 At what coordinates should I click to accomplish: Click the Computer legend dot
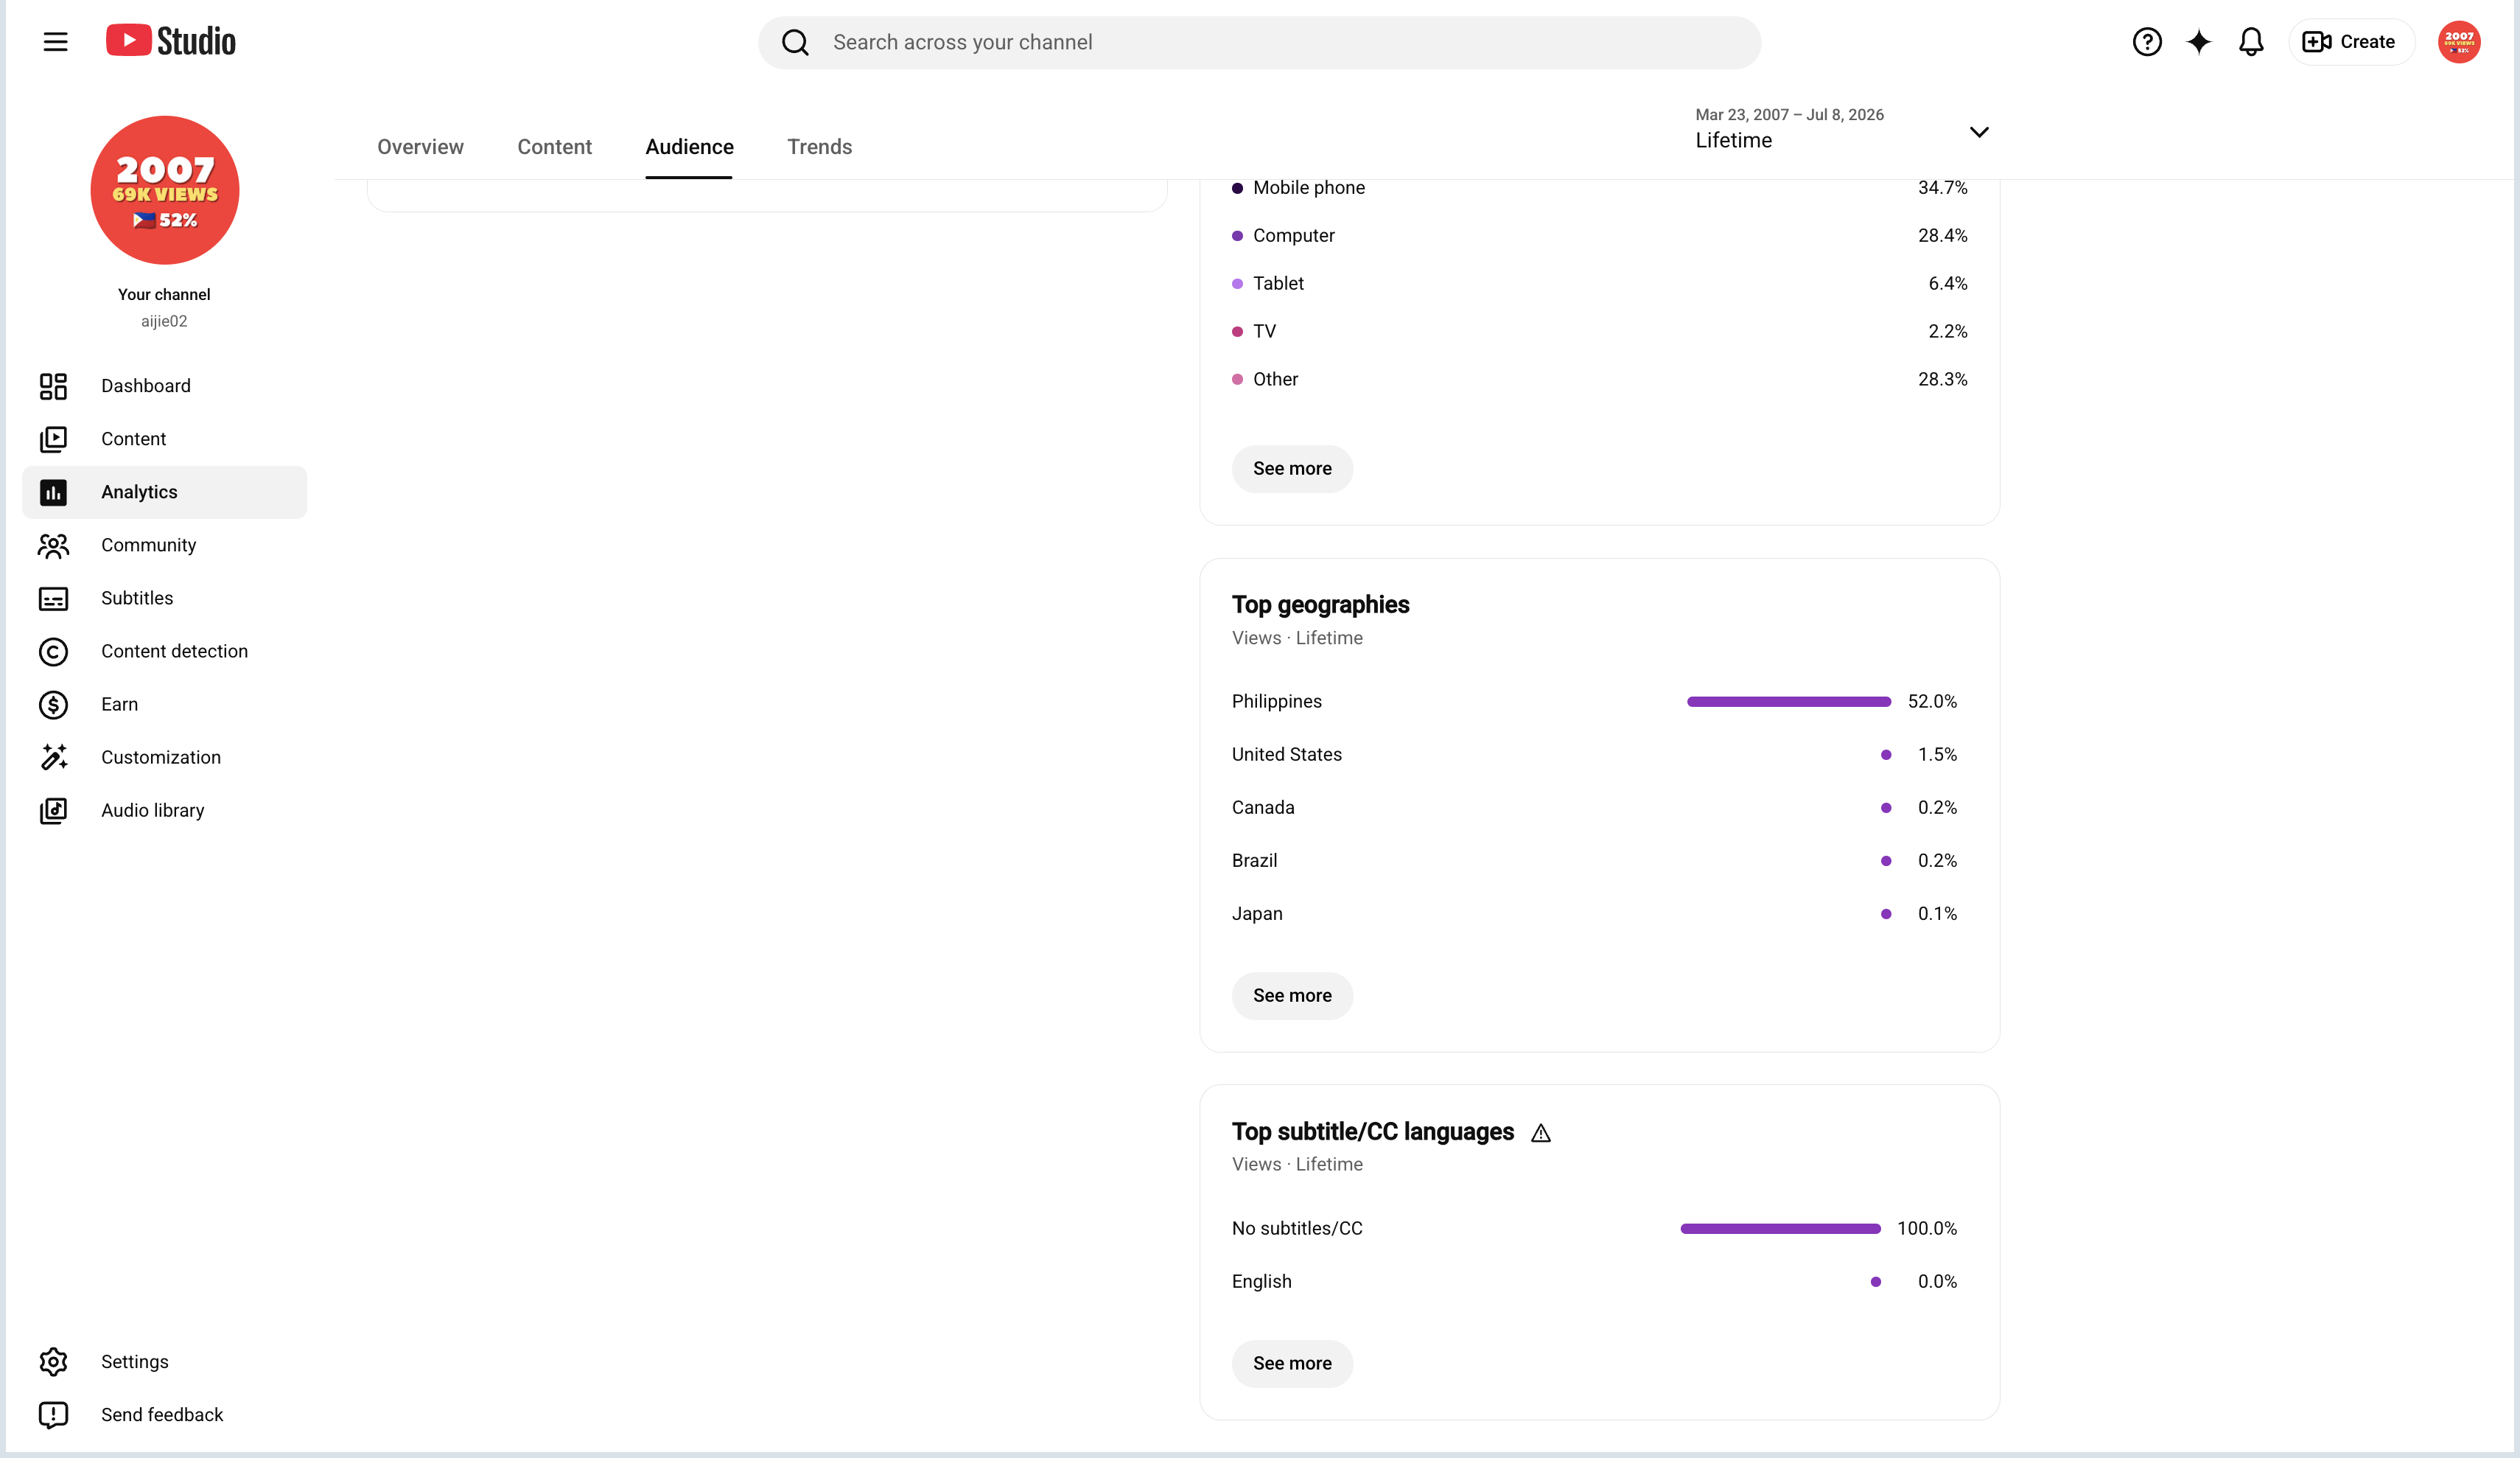click(x=1237, y=236)
